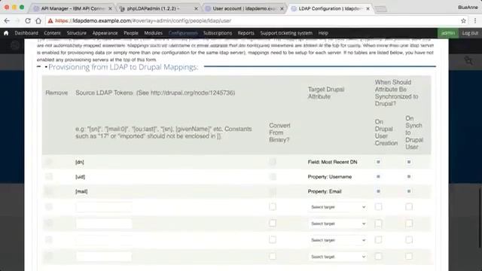The width and height of the screenshot is (482, 271).
Task: Open the Subscriptions admin menu item
Action: [x=218, y=33]
